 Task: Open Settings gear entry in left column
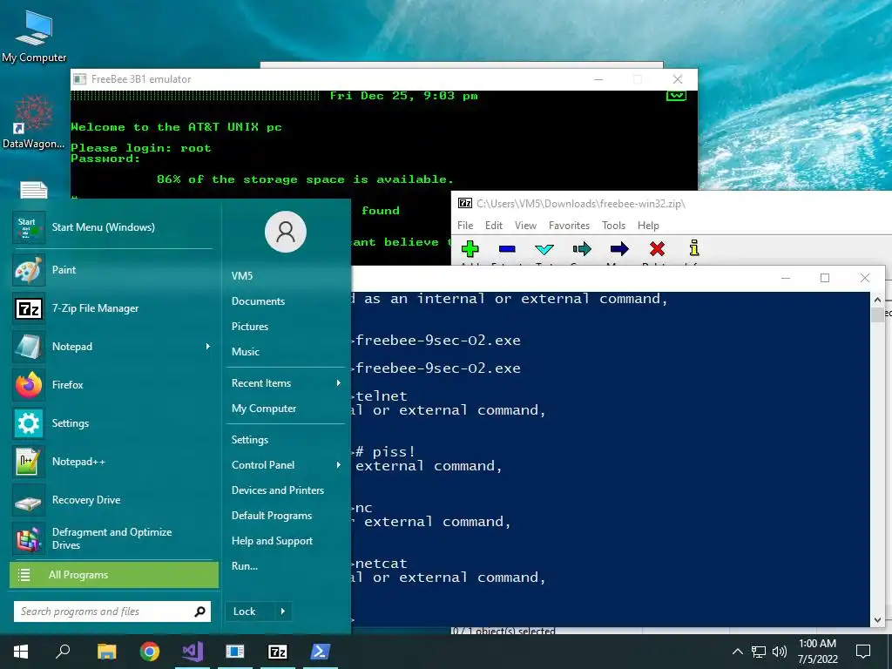point(112,423)
